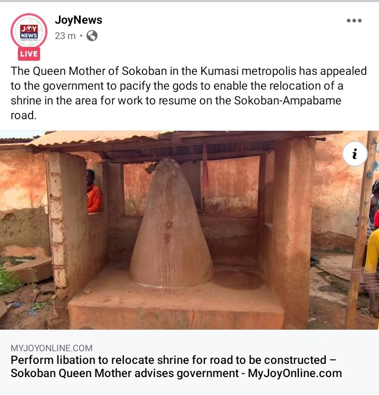Viewport: 379px width, 395px height.
Task: Open the three-dot post options menu
Action: 354,21
